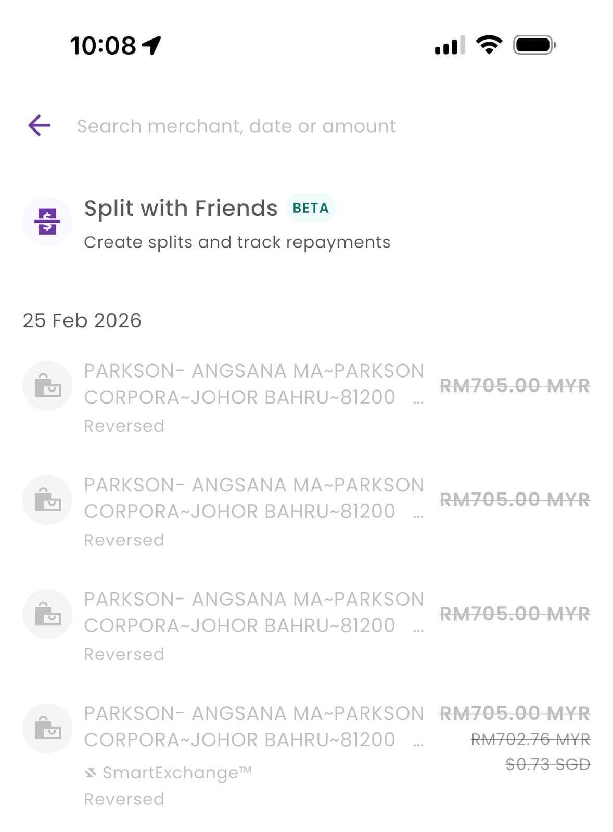
Task: Tap the shopping bag icon of first Parkson transaction
Action: [47, 386]
